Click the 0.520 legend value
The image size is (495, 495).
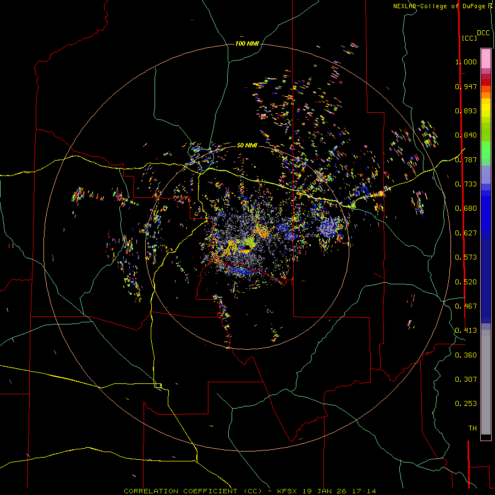pos(466,282)
